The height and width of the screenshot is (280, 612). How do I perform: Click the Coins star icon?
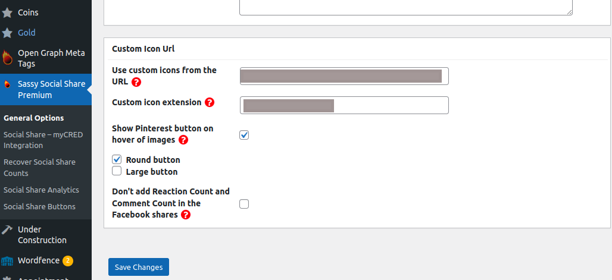point(7,12)
